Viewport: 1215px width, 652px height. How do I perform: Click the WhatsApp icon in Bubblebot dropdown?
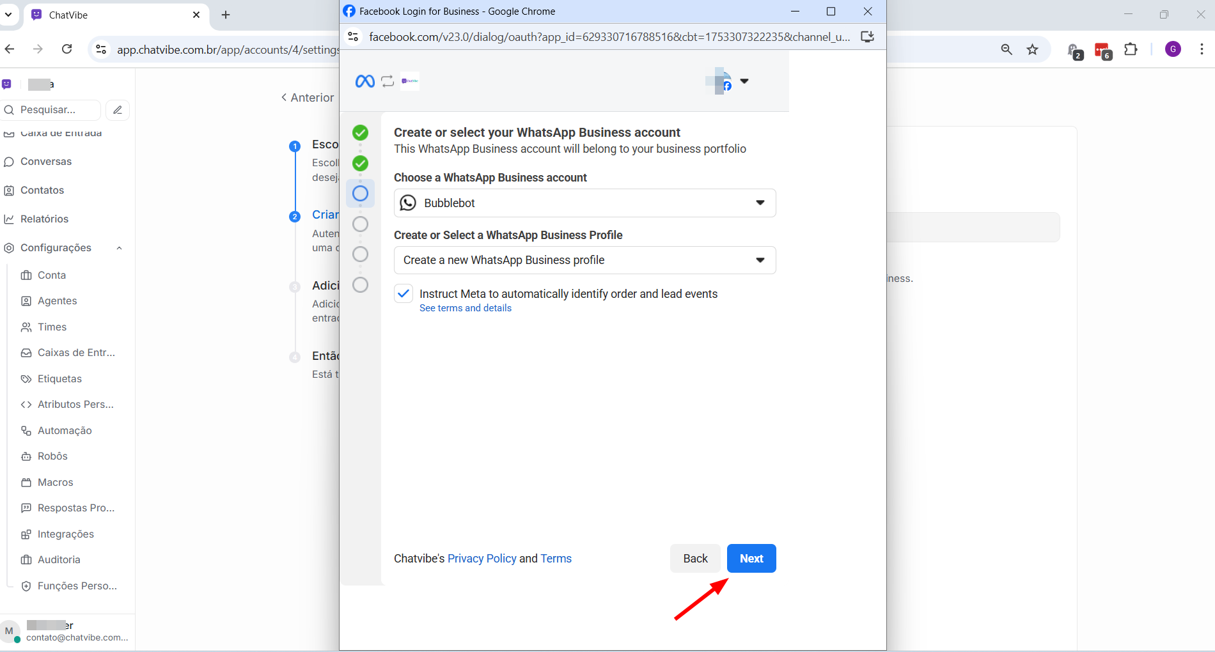click(408, 203)
